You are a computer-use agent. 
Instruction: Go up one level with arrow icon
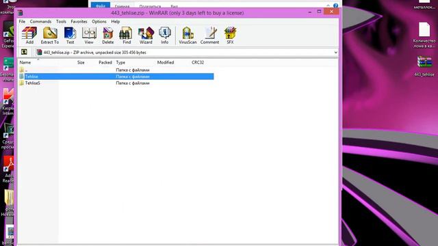(24, 52)
